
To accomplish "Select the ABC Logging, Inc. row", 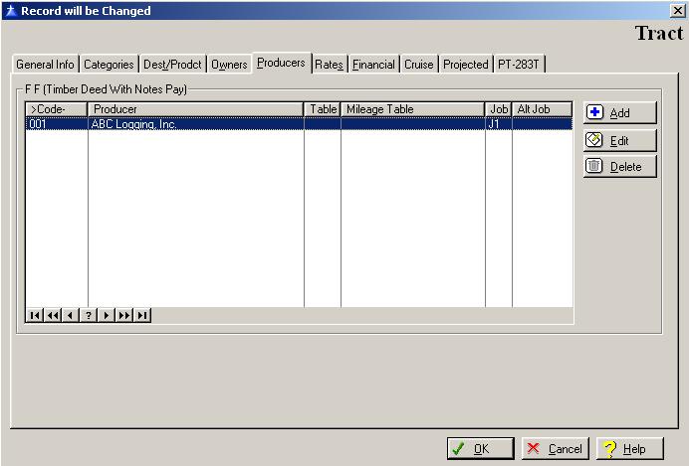I will click(x=299, y=124).
